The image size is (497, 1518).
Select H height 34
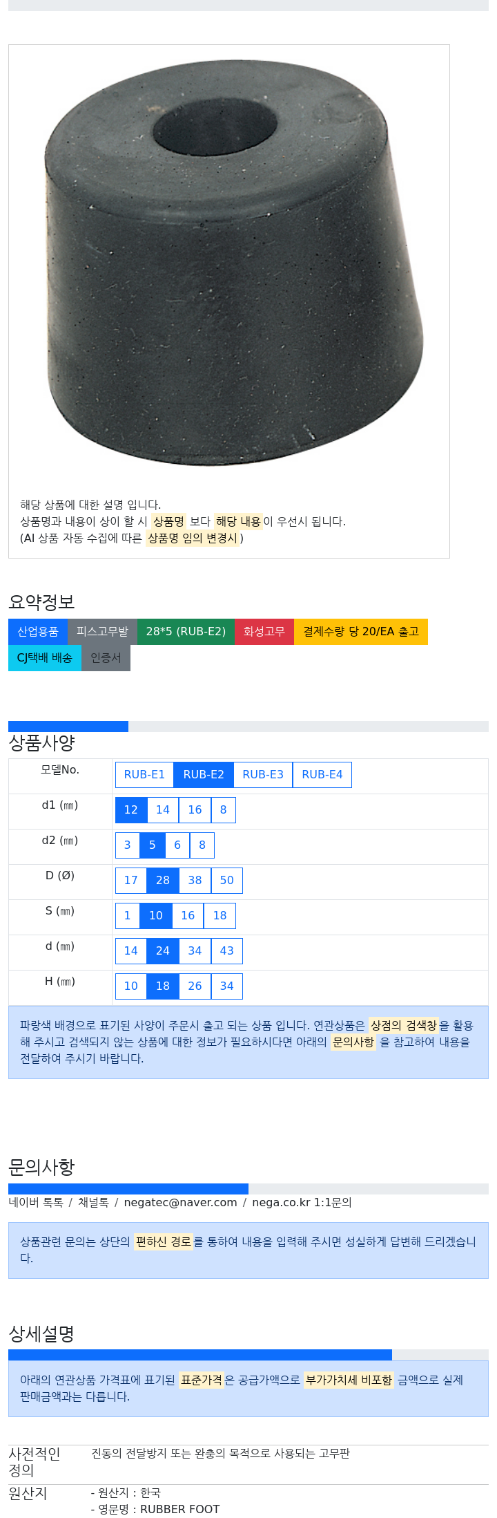click(x=226, y=986)
